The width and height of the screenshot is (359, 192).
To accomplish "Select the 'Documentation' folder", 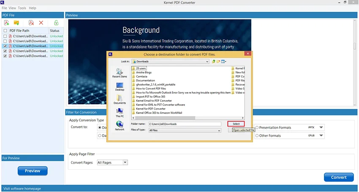I will pyautogui.click(x=144, y=81).
